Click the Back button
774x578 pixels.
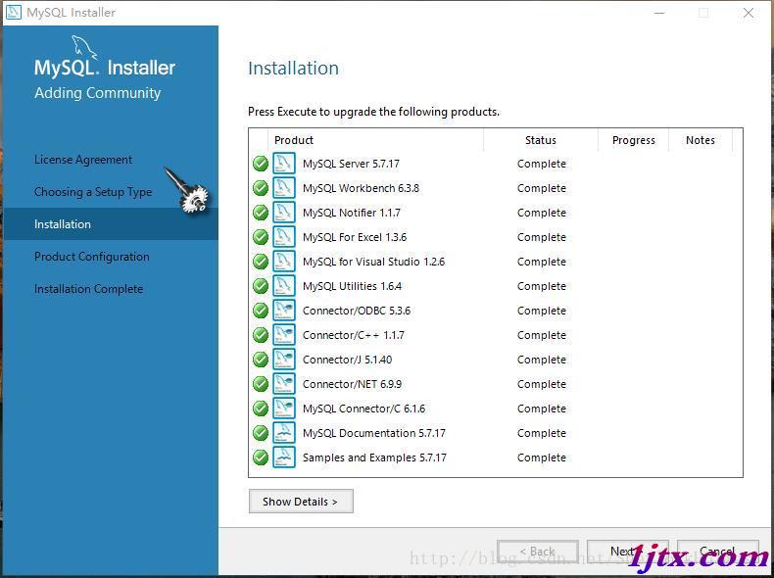click(538, 552)
